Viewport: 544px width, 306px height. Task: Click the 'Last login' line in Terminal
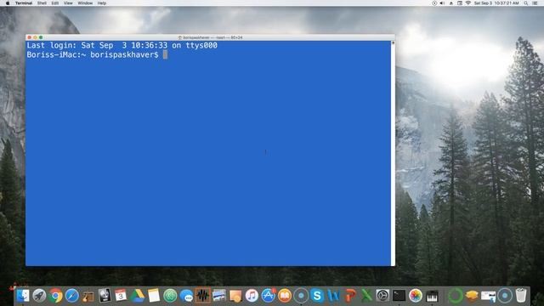coord(122,45)
